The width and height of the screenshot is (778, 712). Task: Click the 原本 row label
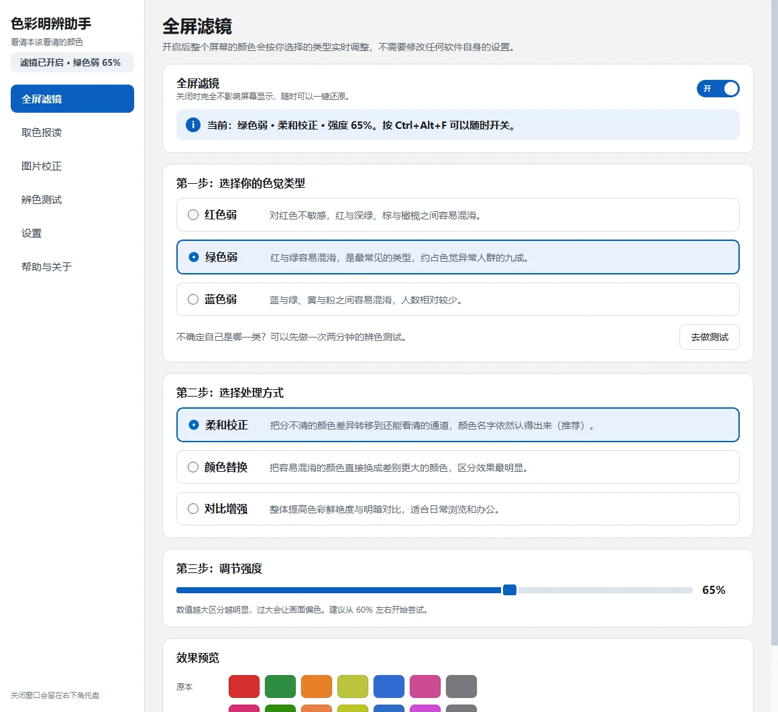tap(184, 687)
